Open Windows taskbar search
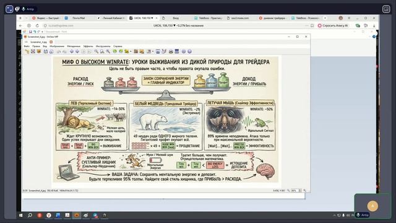The height and width of the screenshot is (223, 396). [30, 216]
